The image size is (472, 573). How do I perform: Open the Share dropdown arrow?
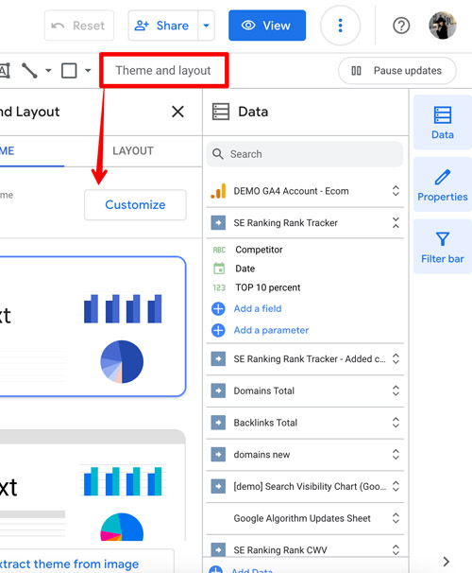click(x=206, y=26)
